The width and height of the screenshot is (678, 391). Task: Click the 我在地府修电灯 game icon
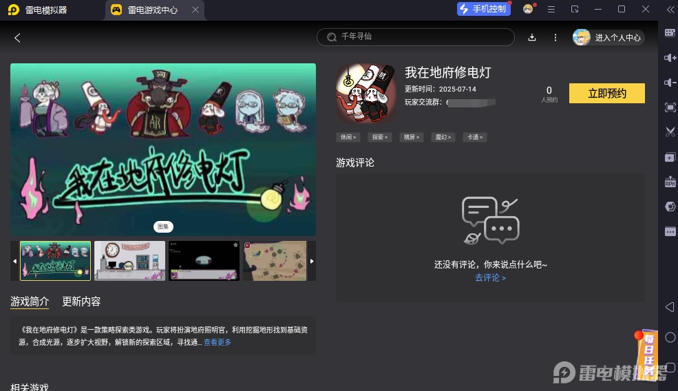pyautogui.click(x=366, y=94)
